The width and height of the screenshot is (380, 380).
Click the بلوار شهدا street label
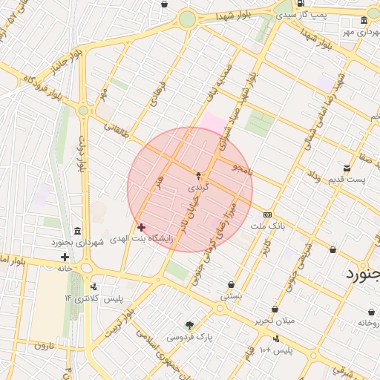[234, 16]
